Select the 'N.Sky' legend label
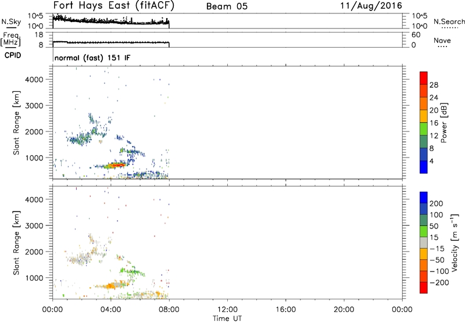This screenshot has width=465, height=322. [x=11, y=22]
